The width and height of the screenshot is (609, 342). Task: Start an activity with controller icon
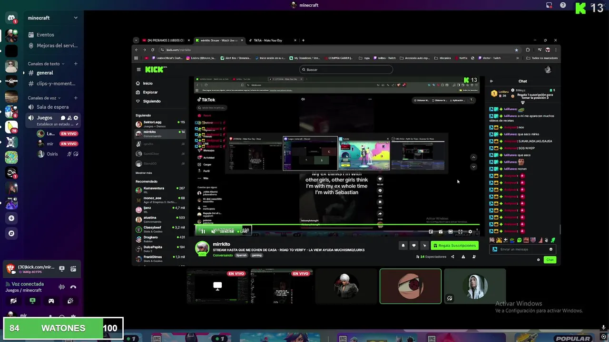tap(51, 301)
